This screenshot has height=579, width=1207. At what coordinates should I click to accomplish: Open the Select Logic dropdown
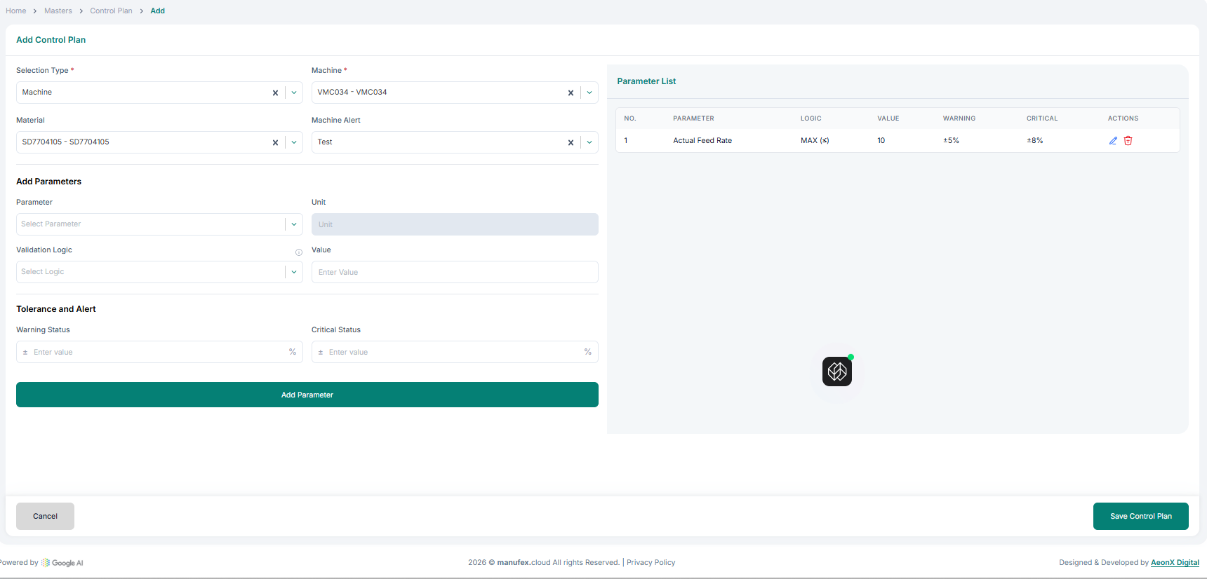pyautogui.click(x=294, y=272)
